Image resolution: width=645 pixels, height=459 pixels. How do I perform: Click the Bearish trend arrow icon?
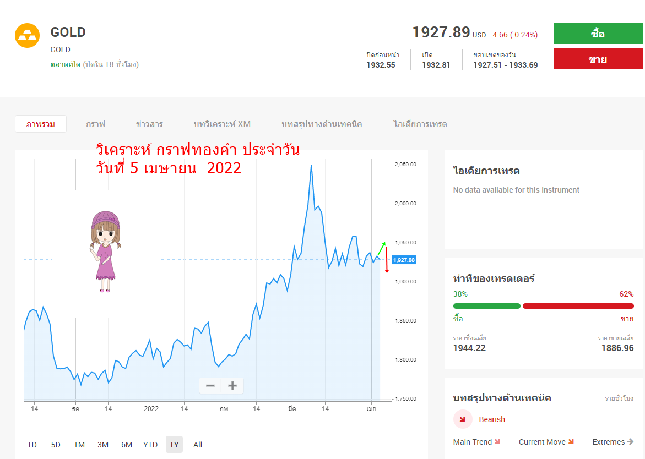pos(462,419)
